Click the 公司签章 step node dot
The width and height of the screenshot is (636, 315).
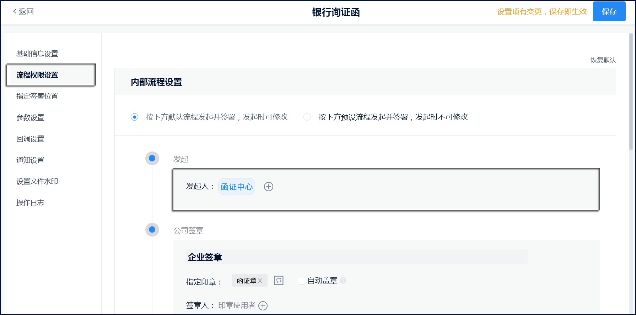[x=152, y=230]
